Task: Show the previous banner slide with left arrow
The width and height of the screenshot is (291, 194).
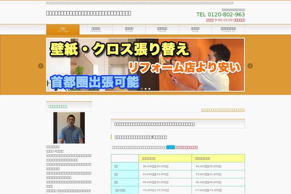Action: tap(41, 66)
